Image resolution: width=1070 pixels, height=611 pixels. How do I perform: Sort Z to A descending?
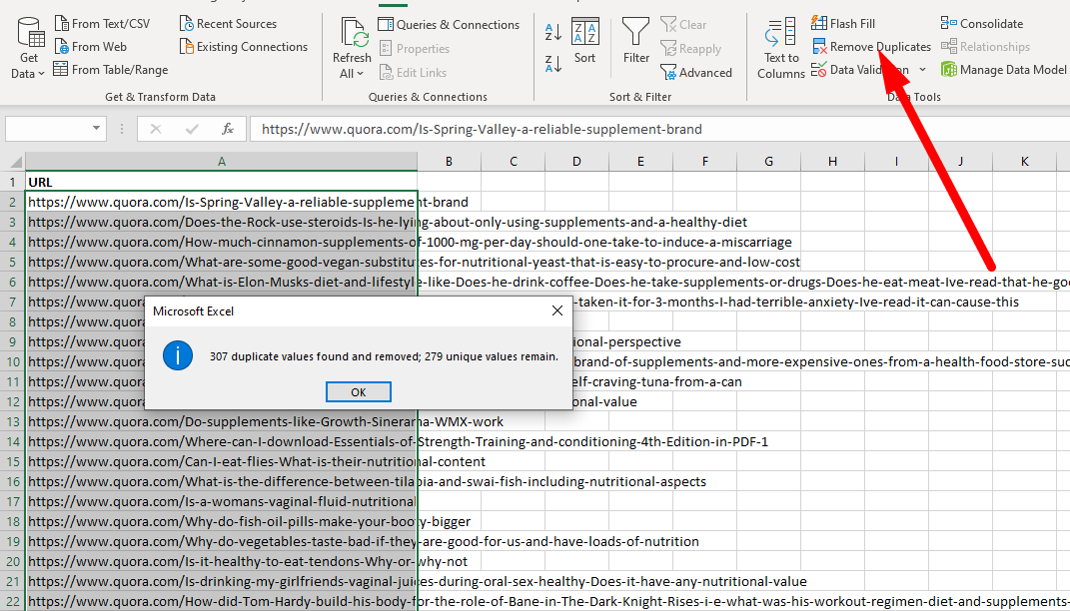(553, 64)
